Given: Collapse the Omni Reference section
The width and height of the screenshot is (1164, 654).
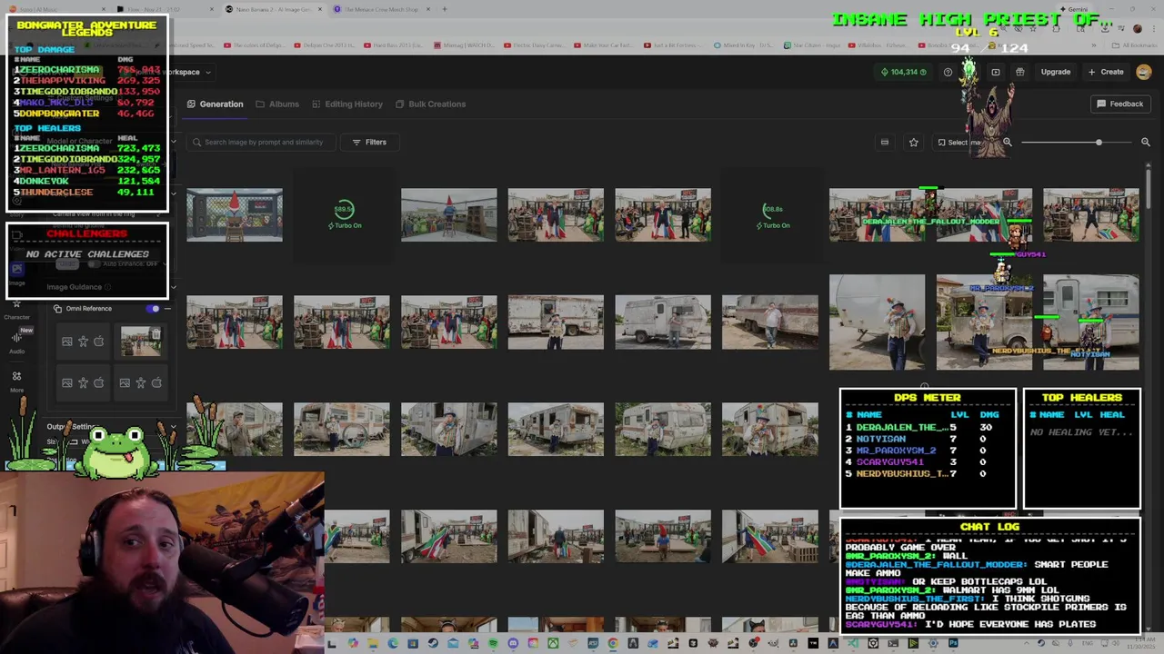Looking at the screenshot, I should click(167, 309).
